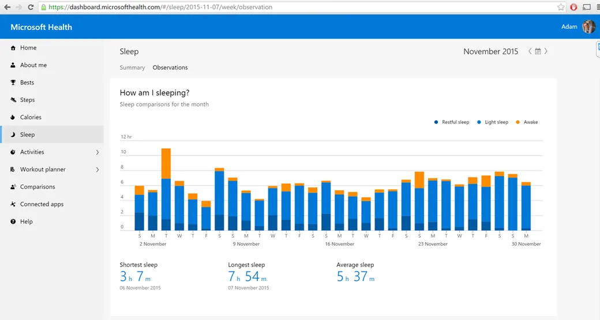Screen dimensions: 600x320
Task: Click the '16 November' axis label
Action: [x=339, y=244]
